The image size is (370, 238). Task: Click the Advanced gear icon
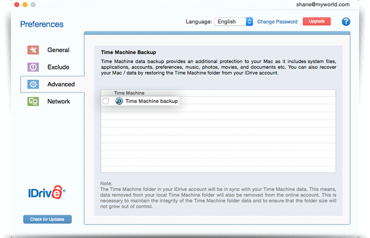pyautogui.click(x=33, y=84)
